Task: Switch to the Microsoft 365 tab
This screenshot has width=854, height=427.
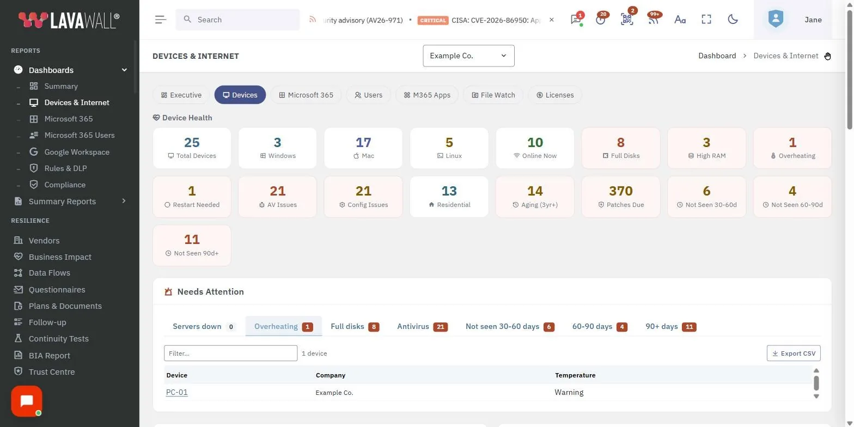Action: pos(306,95)
